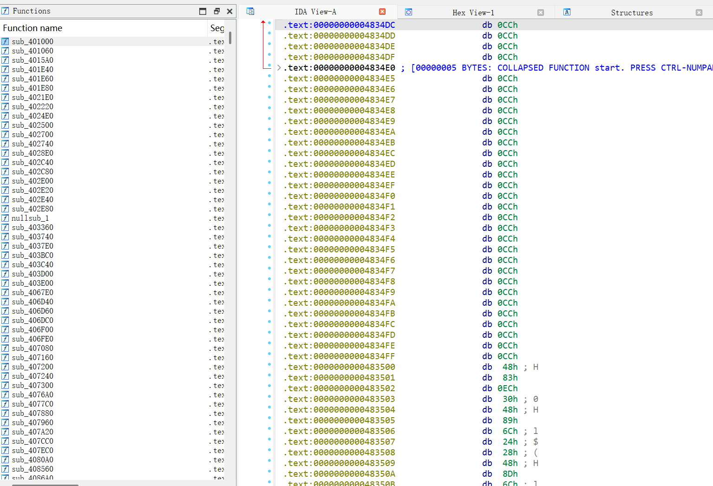Image resolution: width=713 pixels, height=486 pixels.
Task: Click the function icon beside sub_4080A0
Action: [x=5, y=460]
